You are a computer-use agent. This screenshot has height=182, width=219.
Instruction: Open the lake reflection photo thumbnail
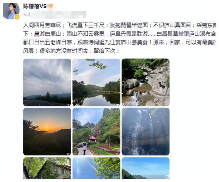[96, 82]
